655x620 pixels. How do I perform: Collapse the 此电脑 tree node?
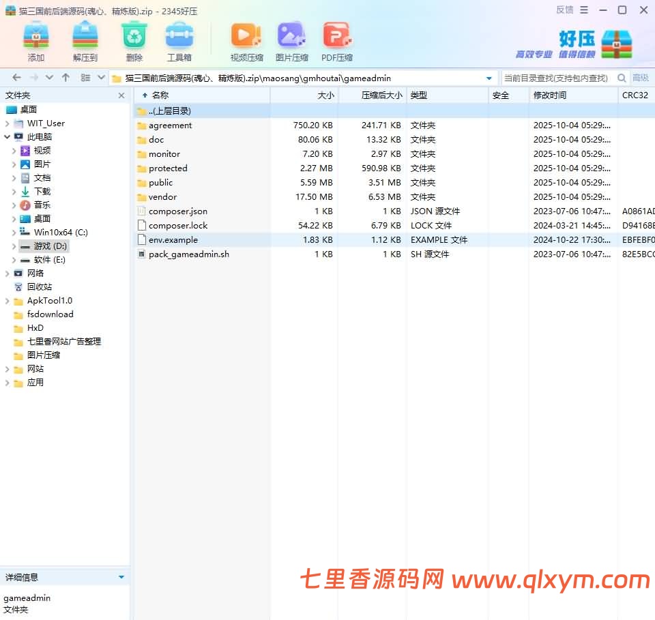pos(7,136)
